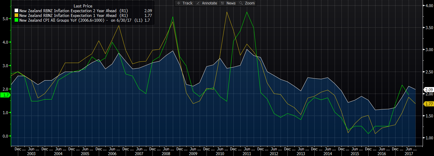Open the News overlay tool

click(x=228, y=3)
